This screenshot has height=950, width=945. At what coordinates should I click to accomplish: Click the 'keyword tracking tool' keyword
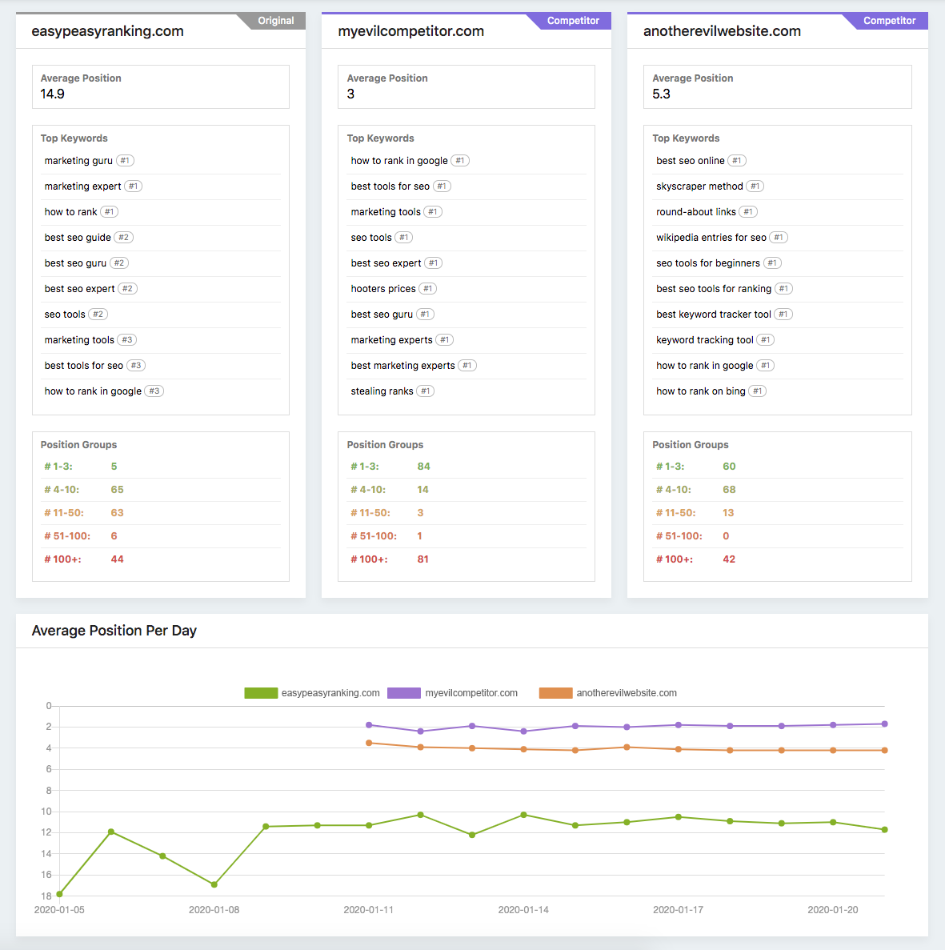[x=704, y=340]
